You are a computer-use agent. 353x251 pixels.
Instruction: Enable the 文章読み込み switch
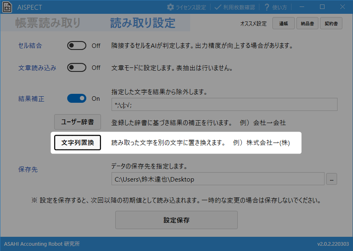[77, 68]
